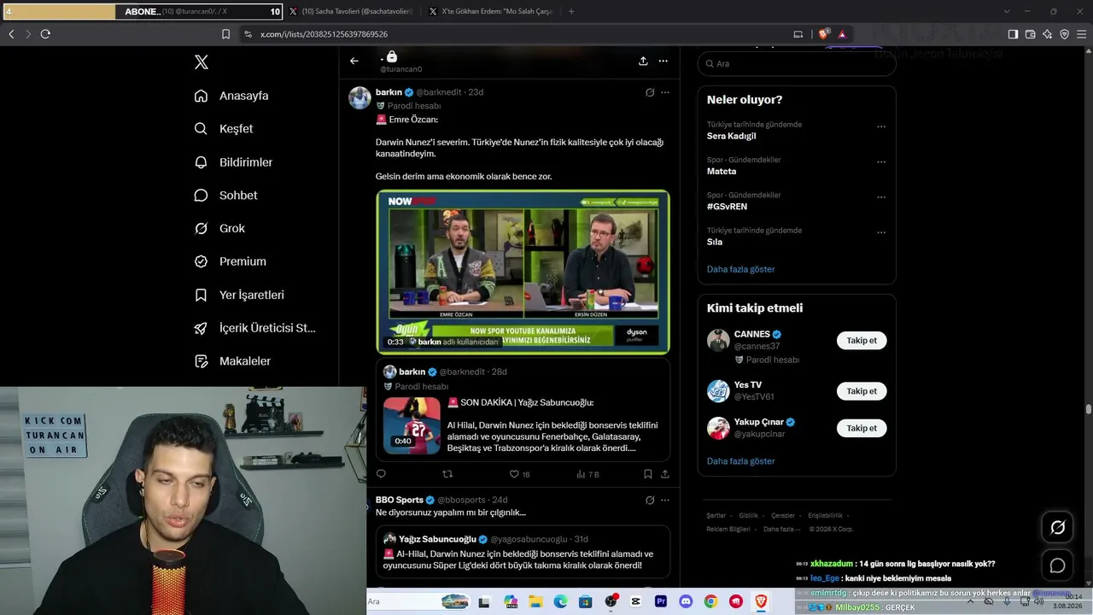
Task: Go back with the list header arrow
Action: [354, 61]
